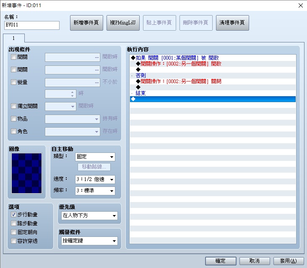Select event page tab 1
Screen dimensions: 307x268
click(14, 38)
